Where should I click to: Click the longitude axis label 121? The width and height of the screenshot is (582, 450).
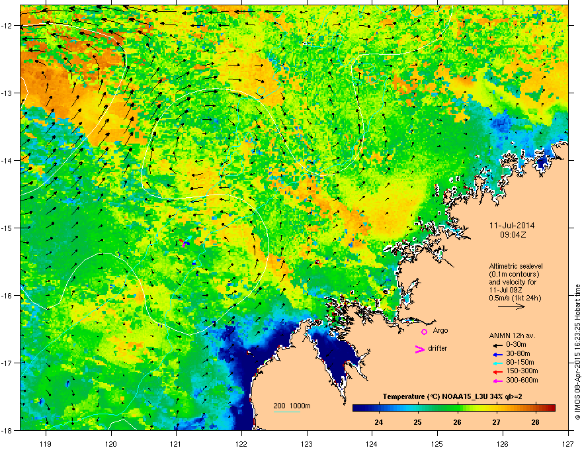click(176, 443)
